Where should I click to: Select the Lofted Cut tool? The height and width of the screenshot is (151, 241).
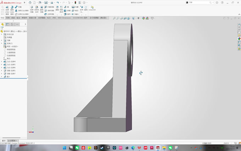(x=49, y=11)
